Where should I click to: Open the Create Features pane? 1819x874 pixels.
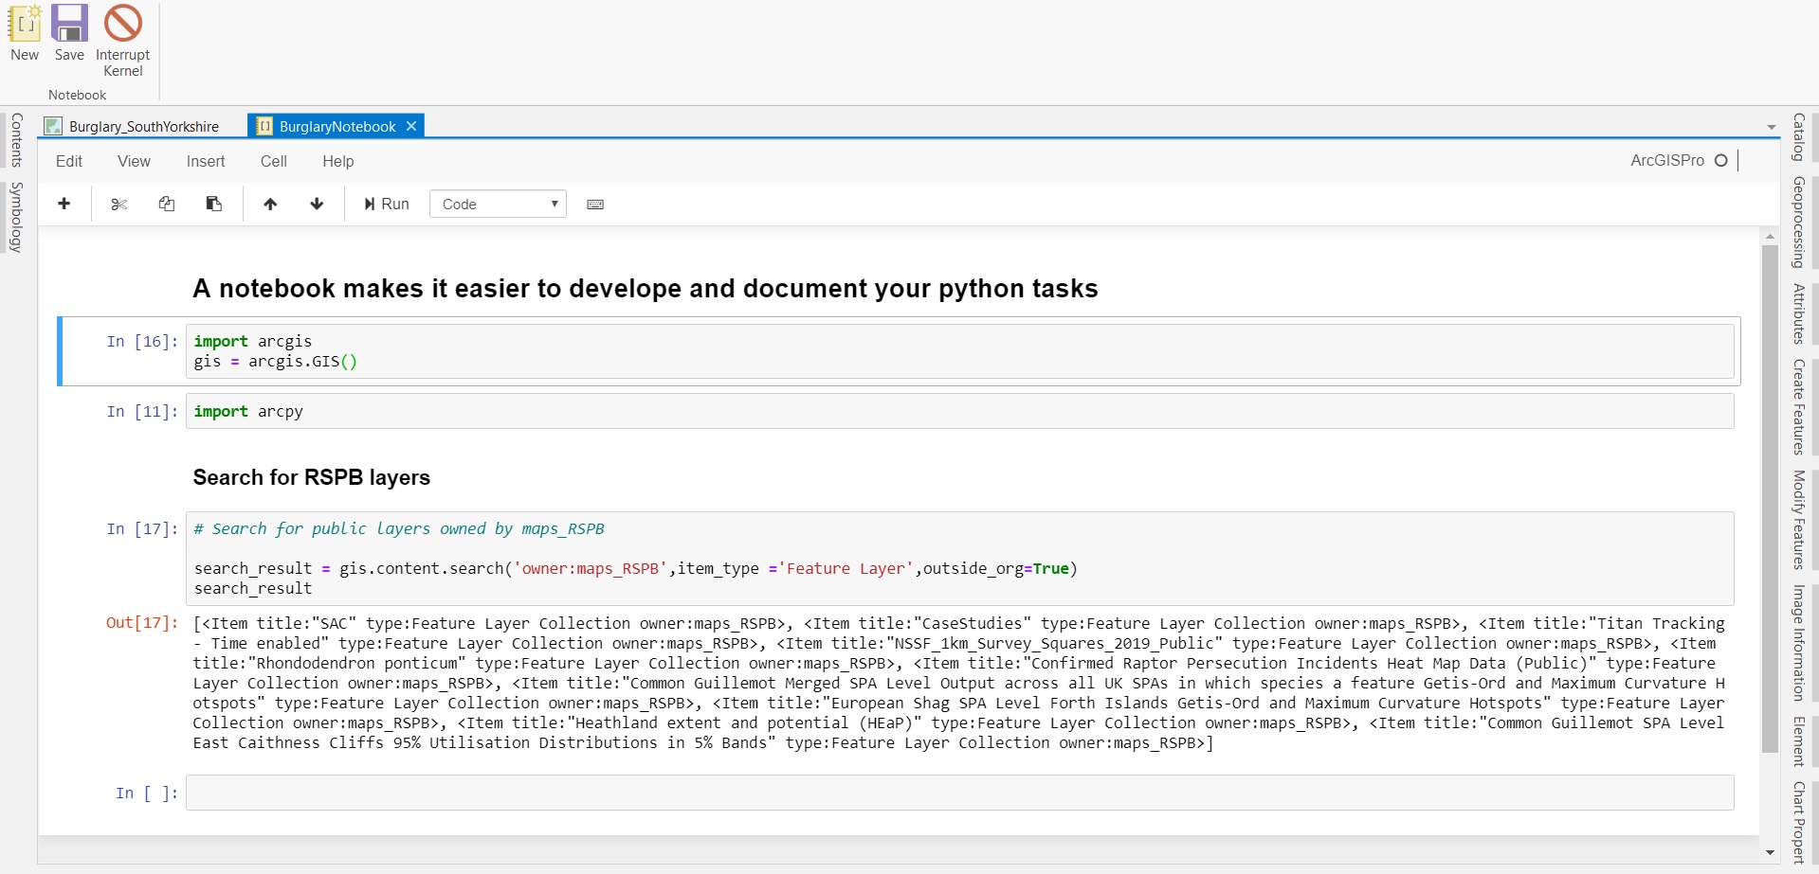pyautogui.click(x=1798, y=407)
